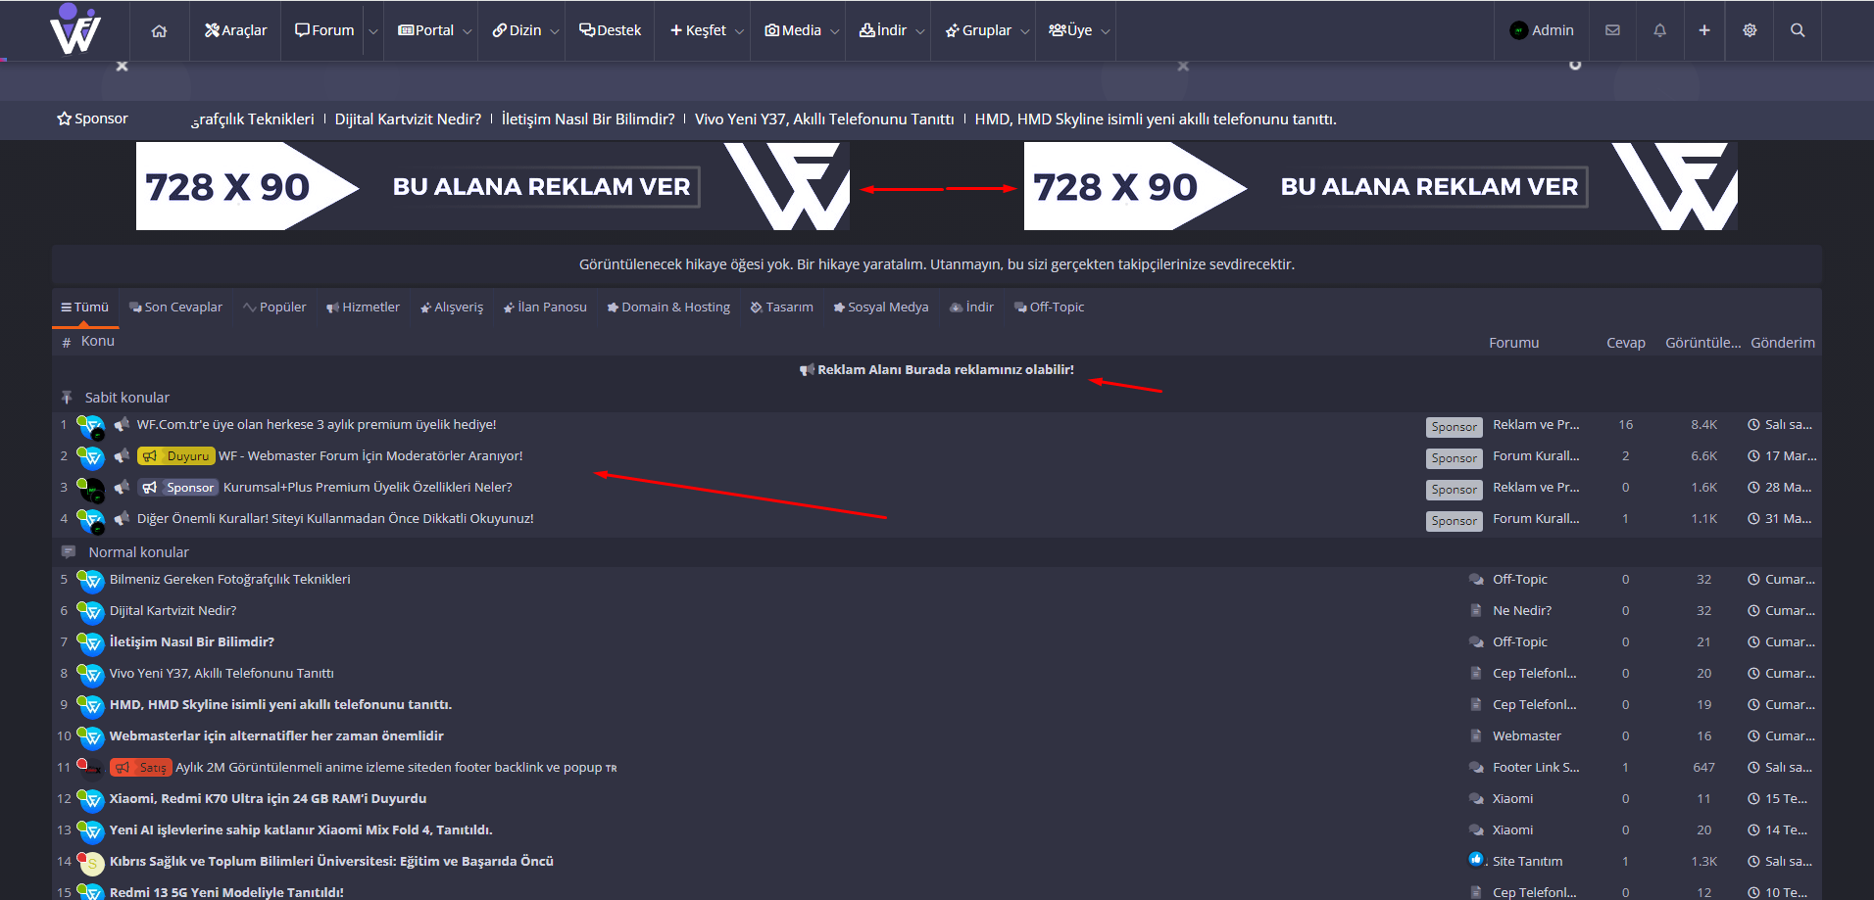Click the WF site logo
The width and height of the screenshot is (1874, 900).
pyautogui.click(x=75, y=30)
